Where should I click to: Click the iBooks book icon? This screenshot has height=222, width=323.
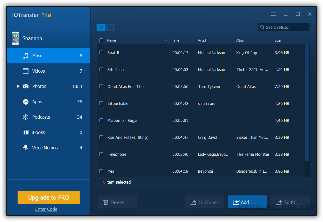26,132
